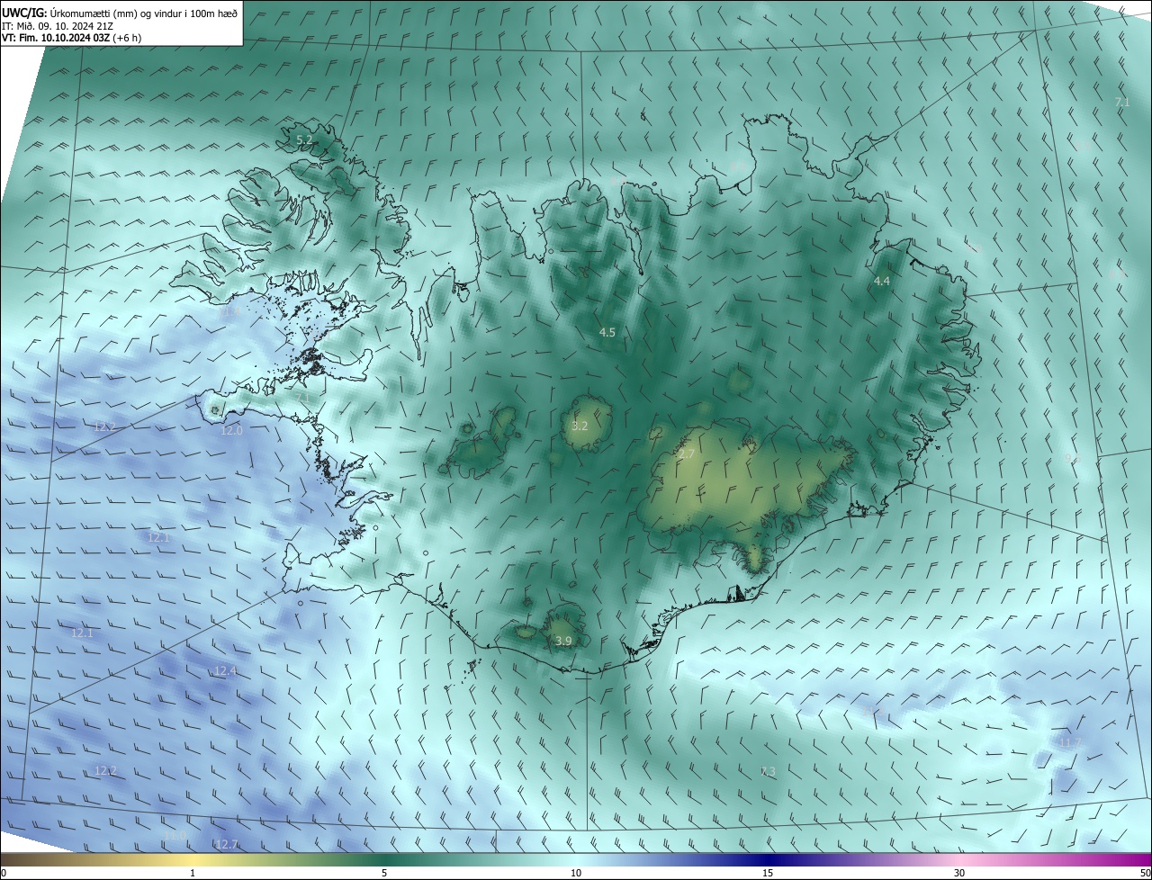Click the 4.5 value in north Iceland
The image size is (1152, 880).
607,332
